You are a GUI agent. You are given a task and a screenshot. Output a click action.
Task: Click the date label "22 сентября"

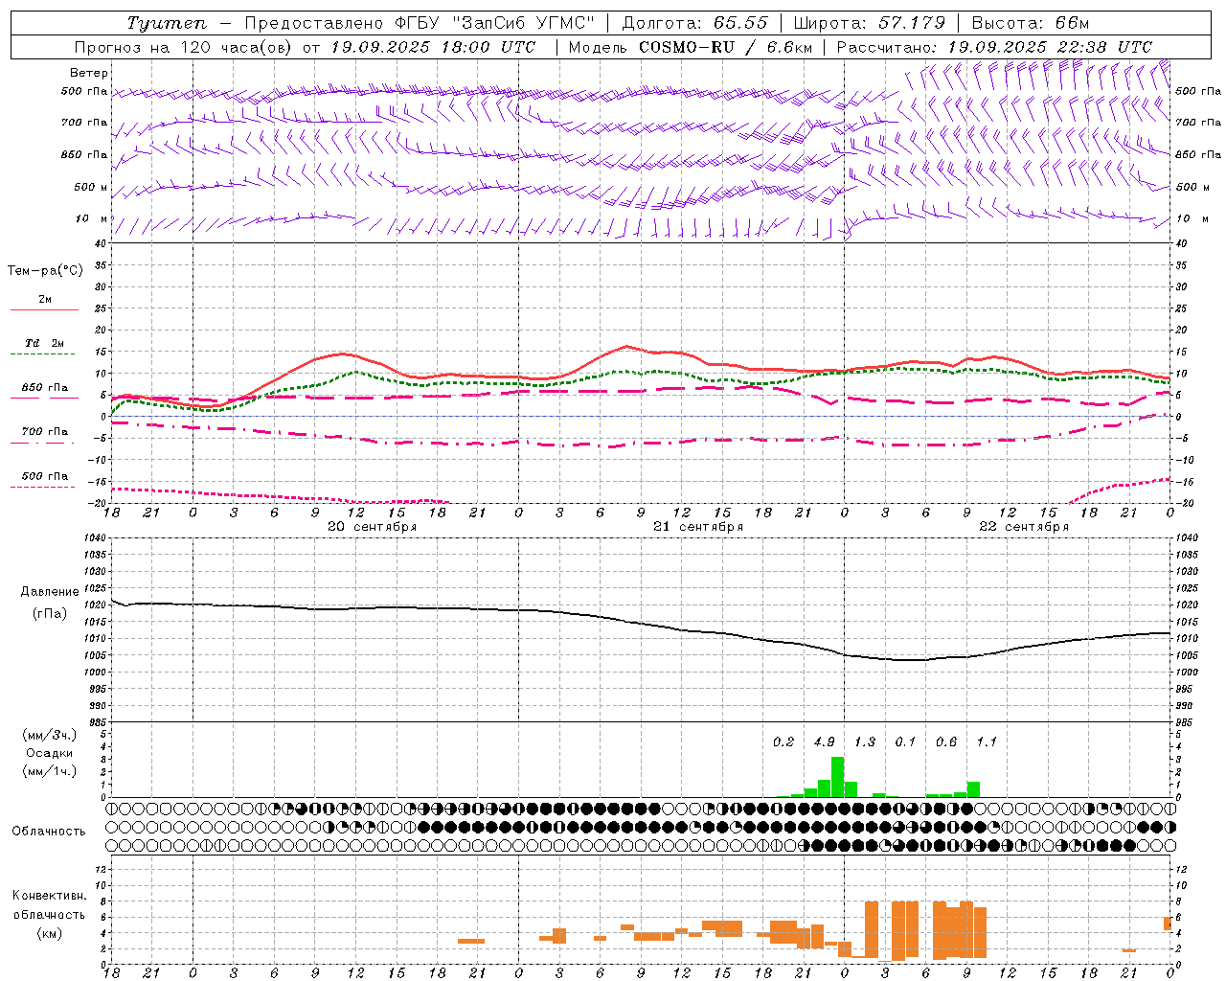pos(1024,527)
